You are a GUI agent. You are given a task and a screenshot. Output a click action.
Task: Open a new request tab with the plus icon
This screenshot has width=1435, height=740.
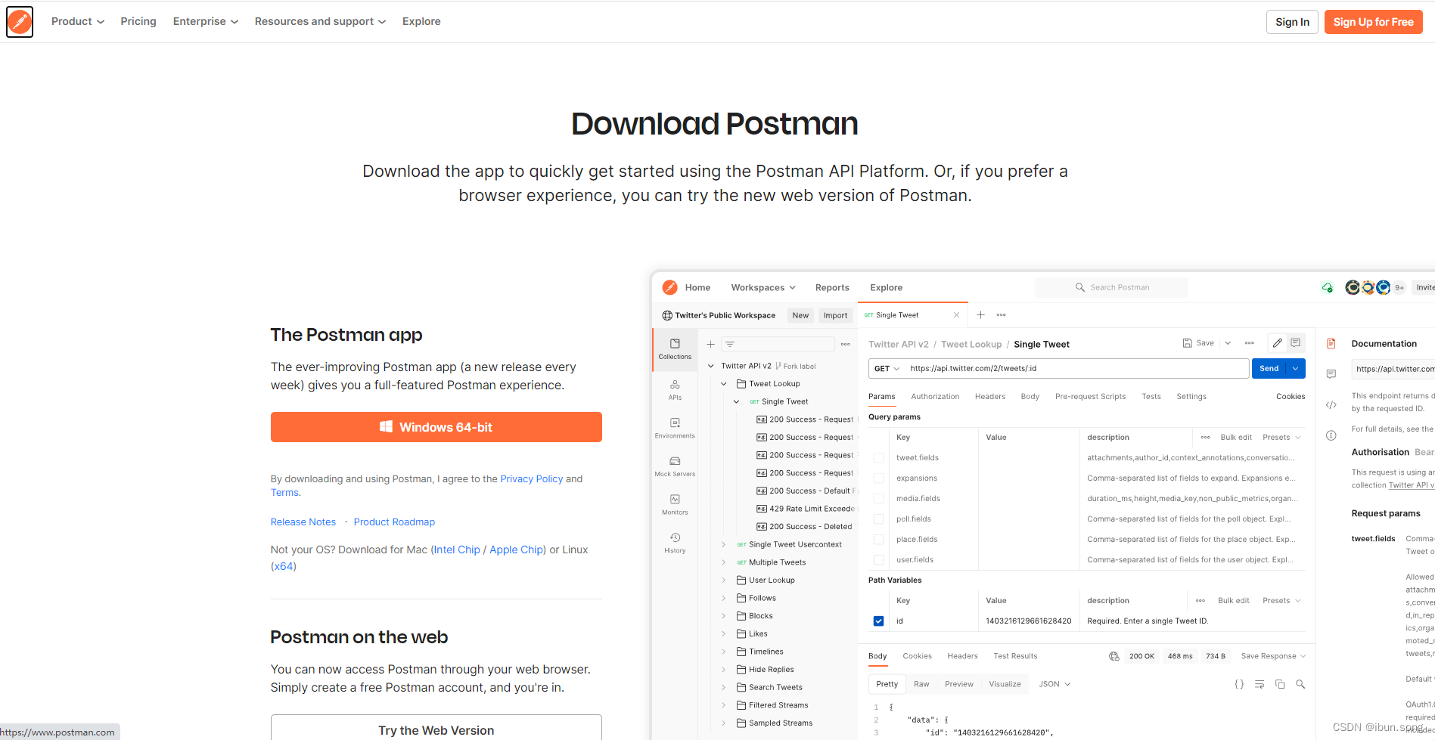coord(980,315)
